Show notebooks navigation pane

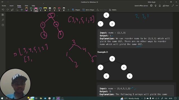pyautogui.click(x=3, y=15)
